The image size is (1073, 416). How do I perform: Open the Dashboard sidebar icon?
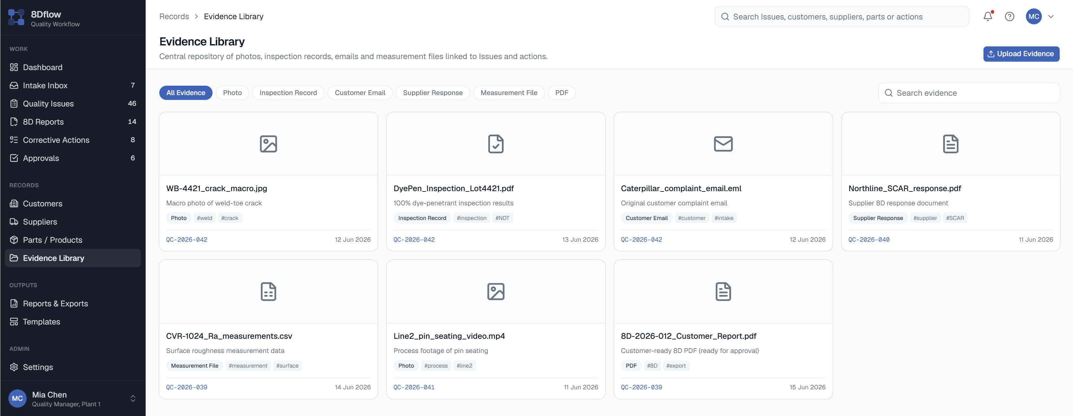coord(14,67)
